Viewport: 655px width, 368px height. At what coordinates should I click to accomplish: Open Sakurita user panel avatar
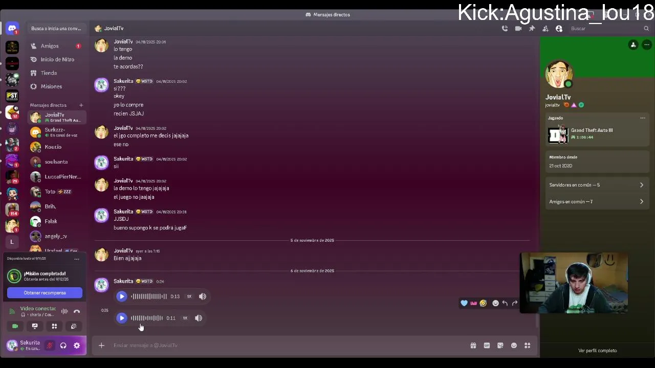pos(12,346)
